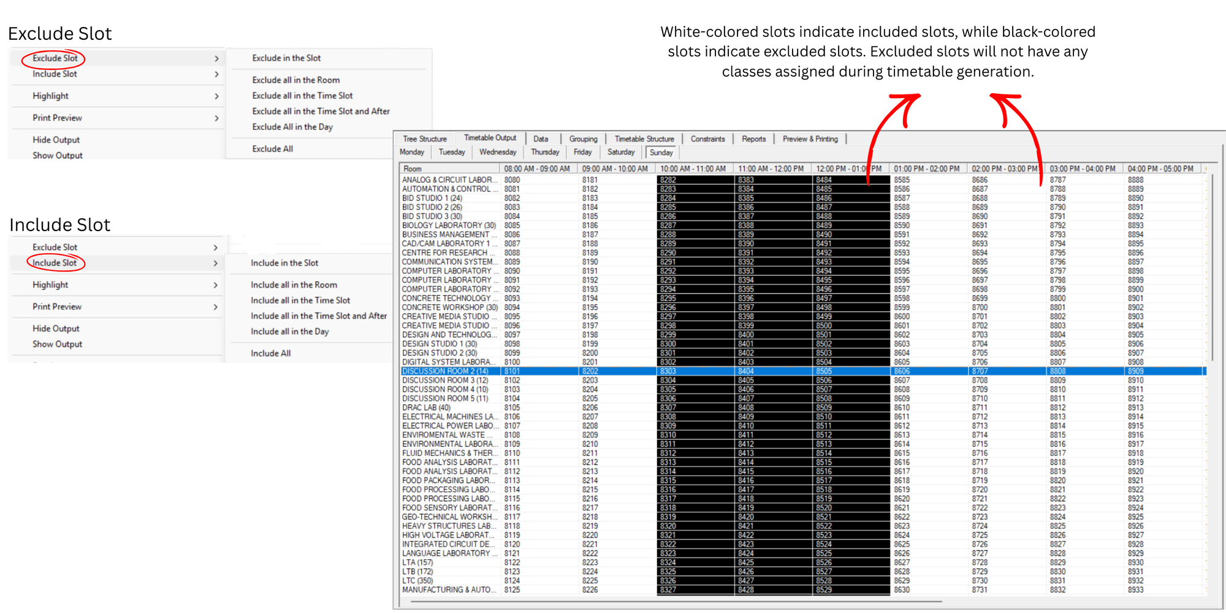Open the Timetable Structure tab
Image resolution: width=1226 pixels, height=613 pixels.
644,139
